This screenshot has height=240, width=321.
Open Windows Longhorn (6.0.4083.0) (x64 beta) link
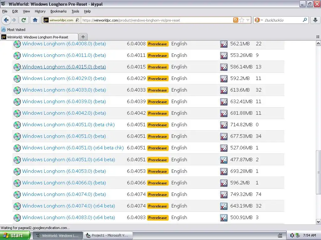[x=68, y=217]
